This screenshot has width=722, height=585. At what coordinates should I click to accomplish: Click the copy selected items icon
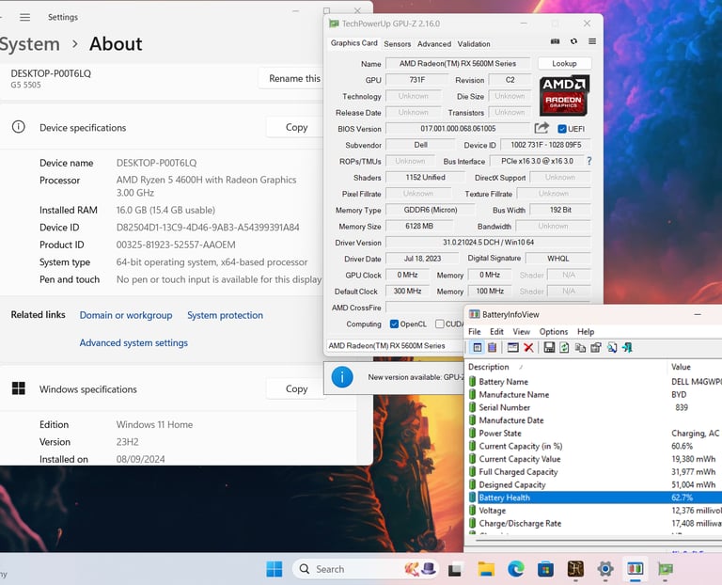point(580,347)
